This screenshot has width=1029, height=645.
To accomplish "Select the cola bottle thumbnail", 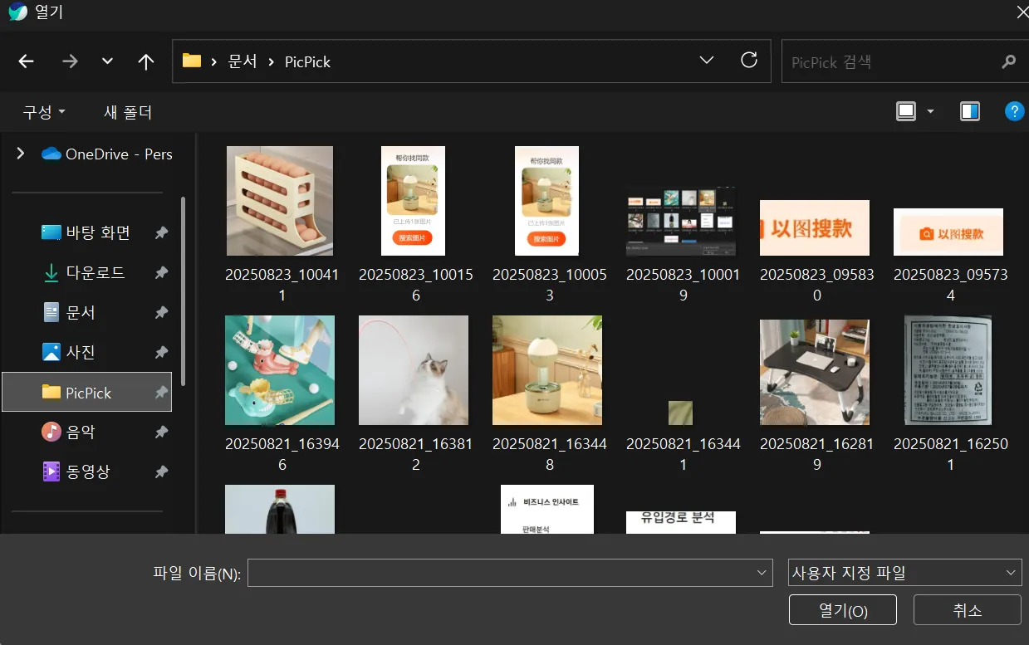I will pos(280,509).
